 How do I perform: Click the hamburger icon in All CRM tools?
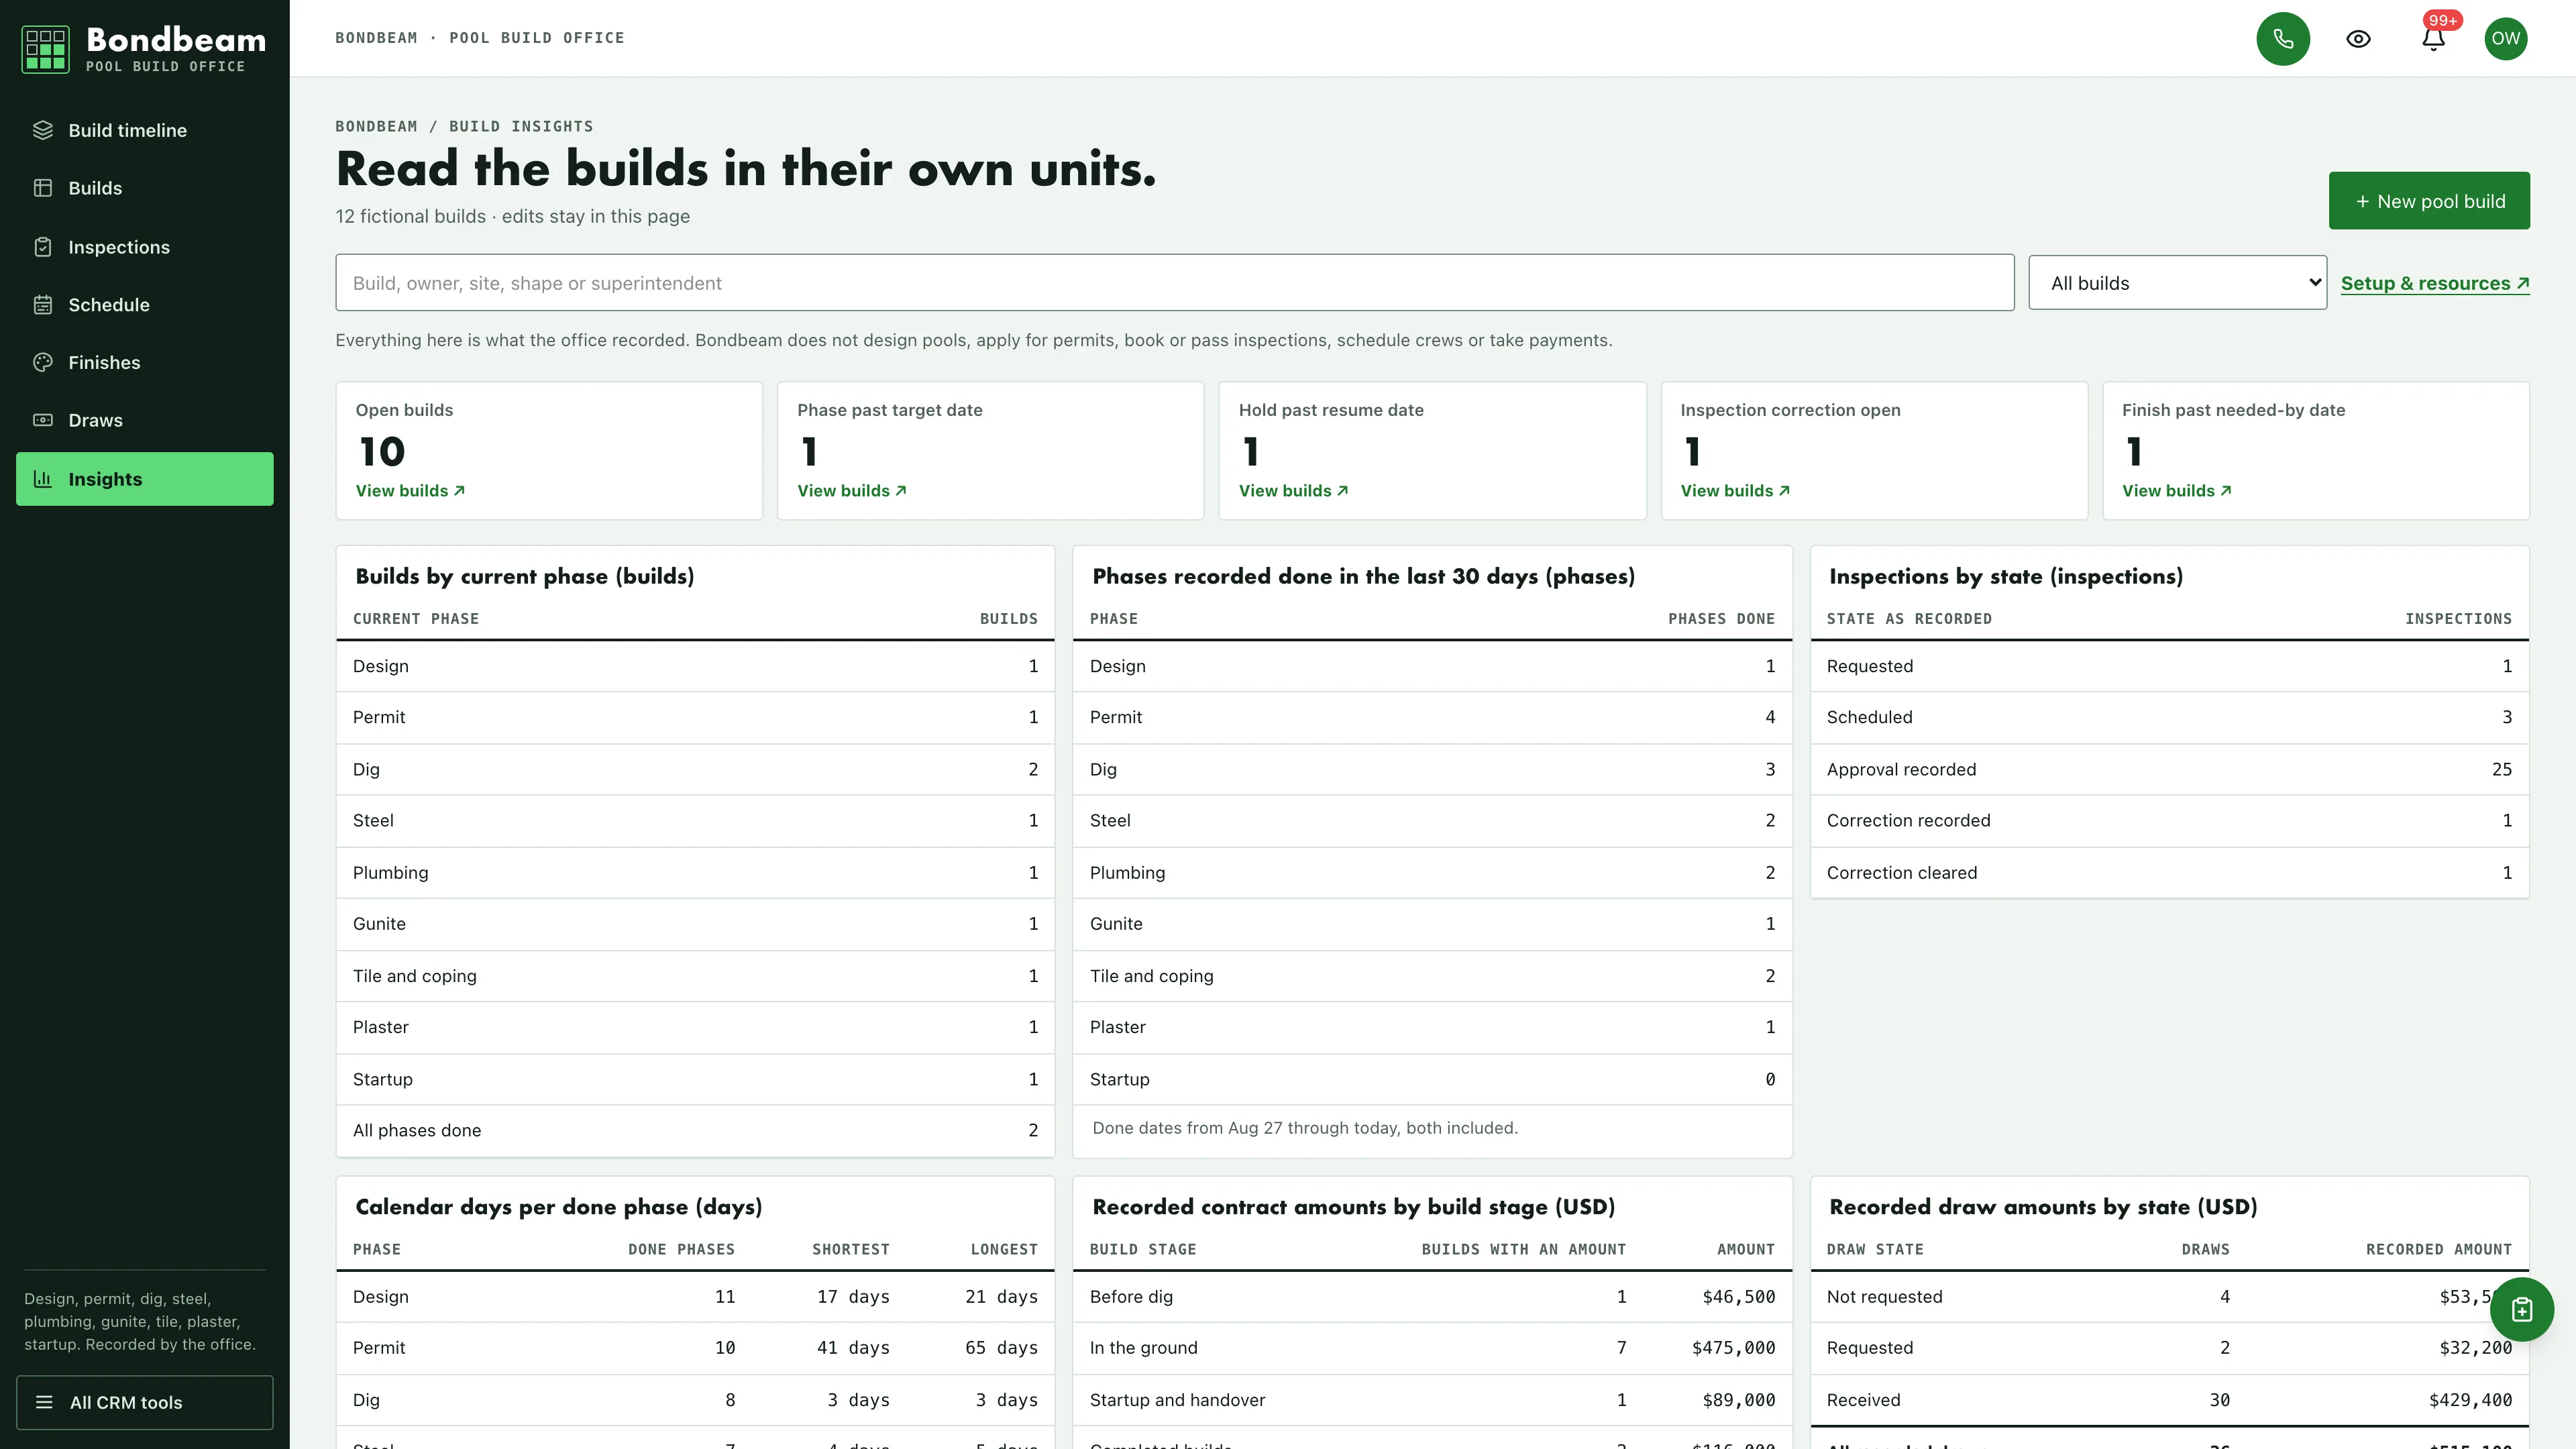pyautogui.click(x=44, y=1402)
